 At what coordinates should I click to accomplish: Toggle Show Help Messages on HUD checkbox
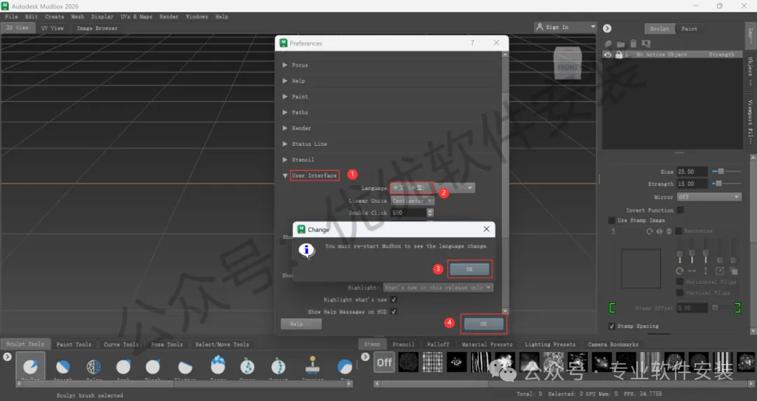click(x=393, y=312)
